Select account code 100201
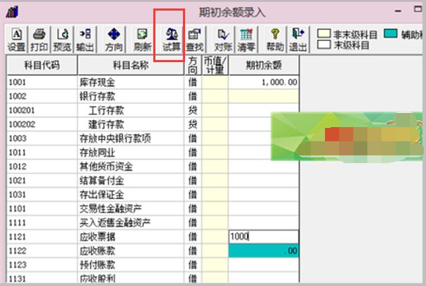Screen dimensions: 426x286 (22, 111)
